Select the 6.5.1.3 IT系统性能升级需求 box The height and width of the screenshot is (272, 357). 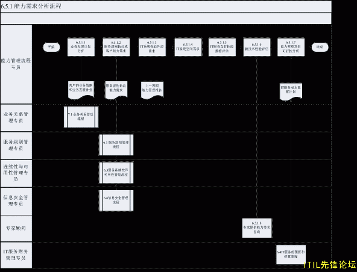[x=152, y=48]
